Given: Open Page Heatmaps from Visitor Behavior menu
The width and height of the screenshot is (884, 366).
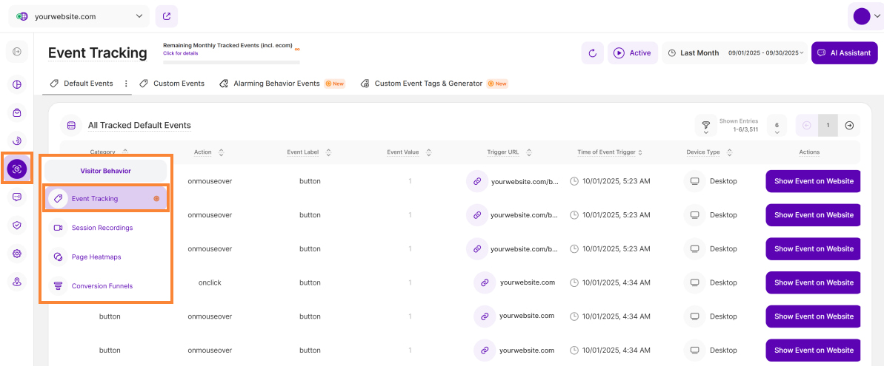Looking at the screenshot, I should (x=96, y=257).
